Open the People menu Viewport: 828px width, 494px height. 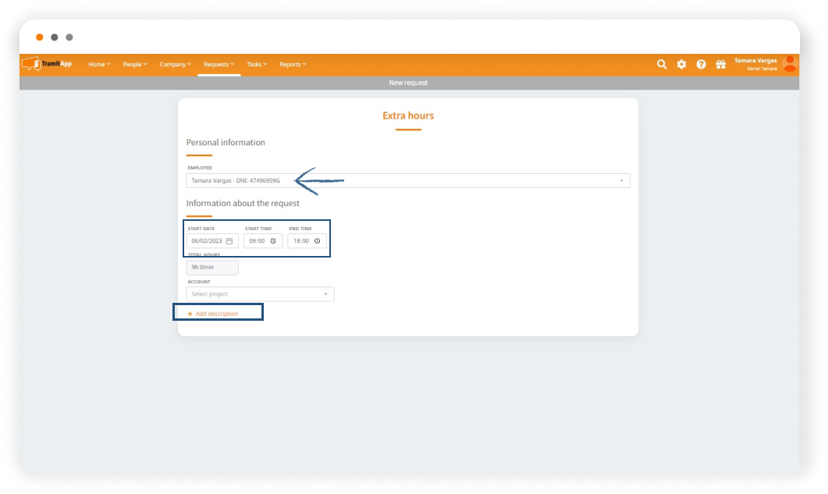135,64
